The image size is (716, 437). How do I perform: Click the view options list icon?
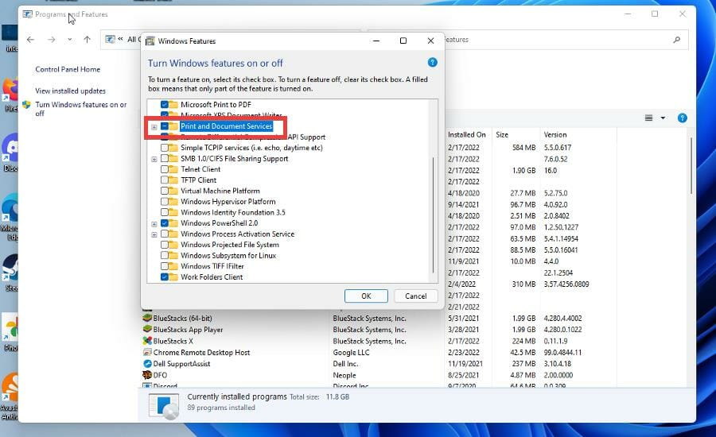tap(648, 118)
